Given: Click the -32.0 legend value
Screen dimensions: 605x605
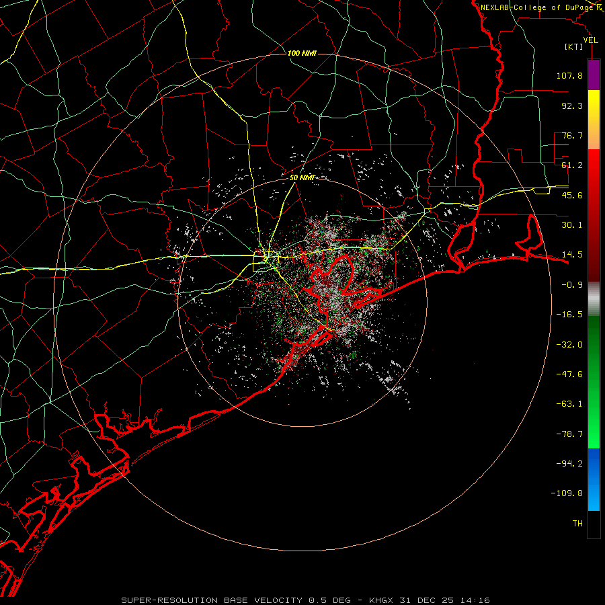Looking at the screenshot, I should (x=569, y=345).
